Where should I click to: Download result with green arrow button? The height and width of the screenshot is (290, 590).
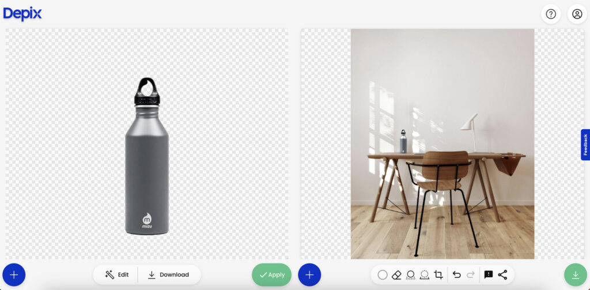click(575, 274)
